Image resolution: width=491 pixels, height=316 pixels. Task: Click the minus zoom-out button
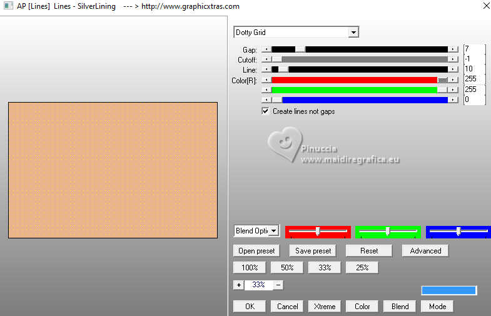(x=278, y=285)
